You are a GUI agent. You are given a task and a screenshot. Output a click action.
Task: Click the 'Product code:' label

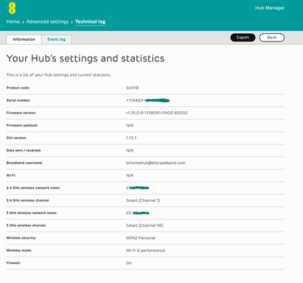coord(18,88)
